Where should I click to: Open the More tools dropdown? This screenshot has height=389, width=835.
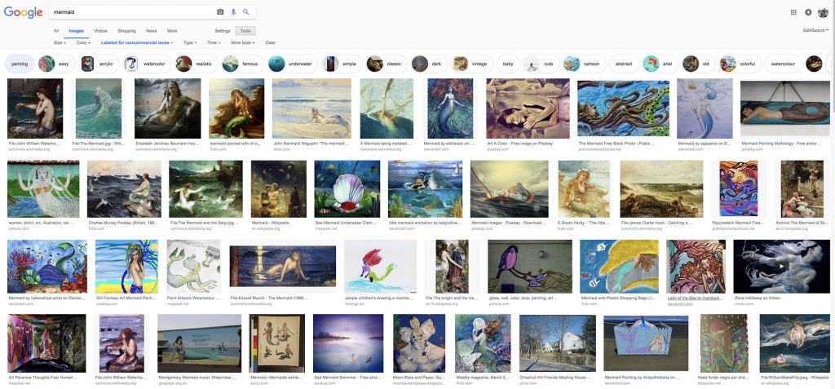click(x=242, y=42)
